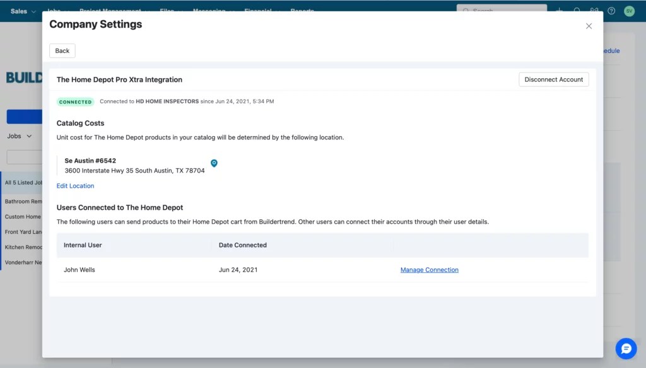
Task: Open Manage Connection for John Wells
Action: click(429, 270)
